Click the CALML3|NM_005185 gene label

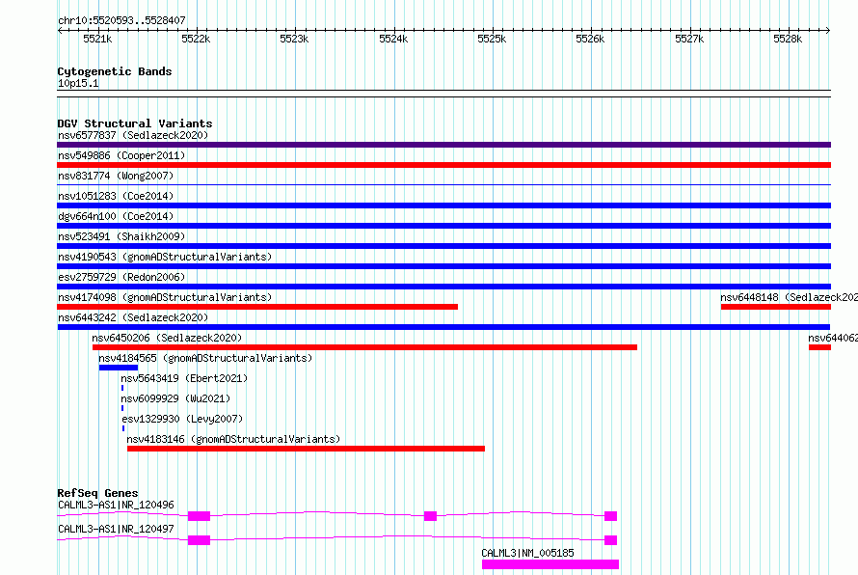(x=527, y=553)
